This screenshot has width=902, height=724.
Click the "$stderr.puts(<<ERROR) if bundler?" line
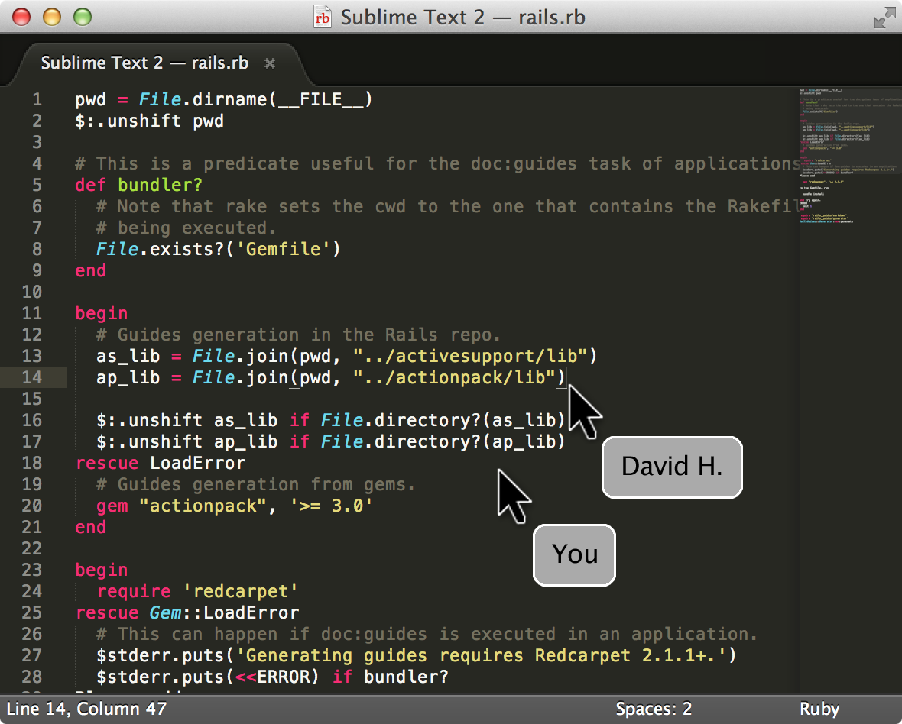[272, 677]
